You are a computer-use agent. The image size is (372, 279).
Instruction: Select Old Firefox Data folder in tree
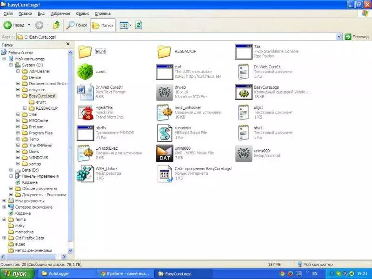(x=26, y=238)
